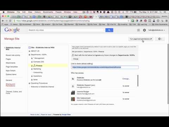Image resolution: width=169 pixels, height=127 pixels.
Task: Click the Wi-Fi status icon
Action: [127, 12]
